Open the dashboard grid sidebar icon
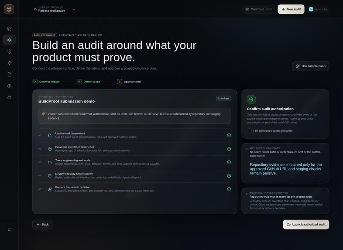The width and height of the screenshot is (343, 250). 10,29
